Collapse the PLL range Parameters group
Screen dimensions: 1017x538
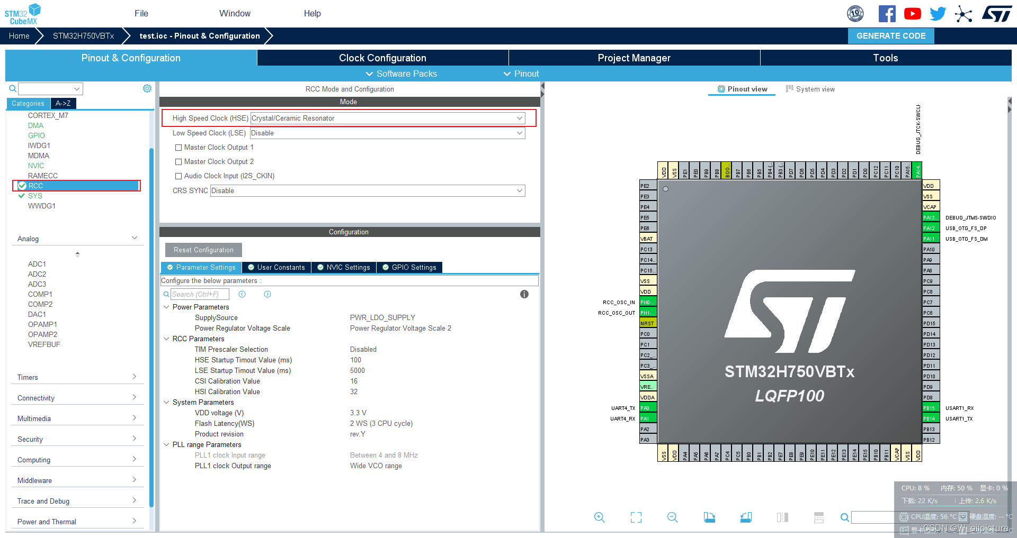(x=166, y=444)
